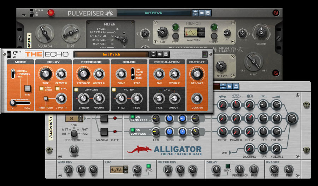The width and height of the screenshot is (318, 186).
Task: Click the Echo meter icon beside patch display
Action: pyautogui.click(x=205, y=54)
